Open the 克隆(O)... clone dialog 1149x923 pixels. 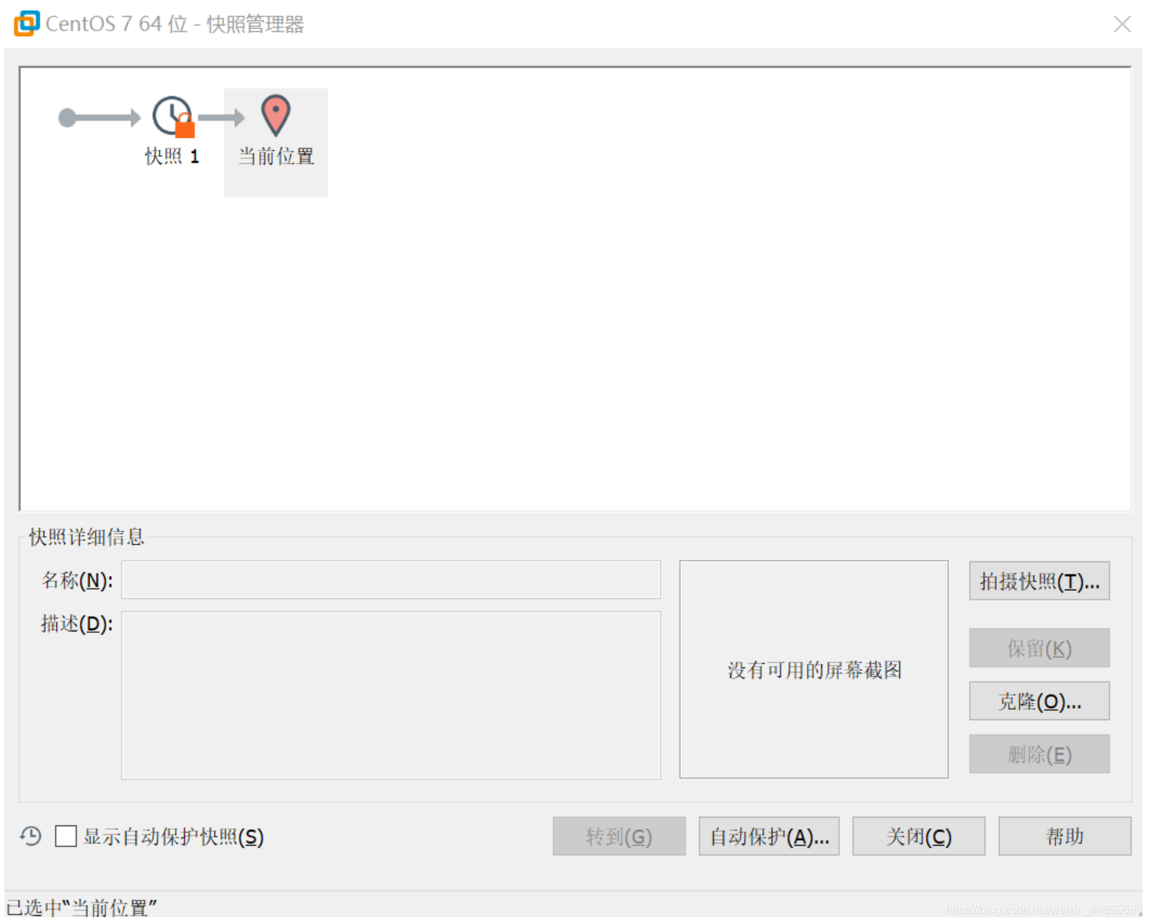(1039, 701)
